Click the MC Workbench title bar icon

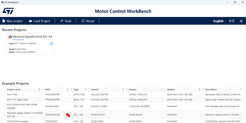(x=2, y=2)
